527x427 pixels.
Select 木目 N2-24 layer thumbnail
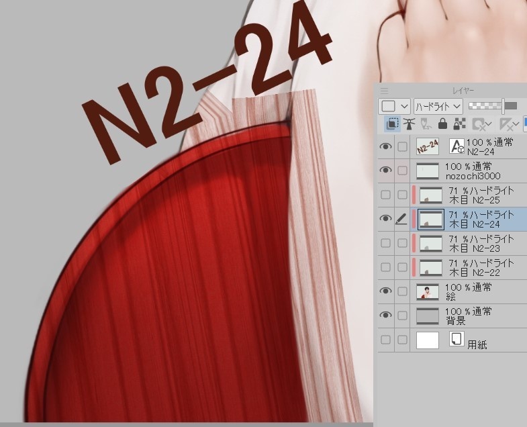tap(431, 220)
